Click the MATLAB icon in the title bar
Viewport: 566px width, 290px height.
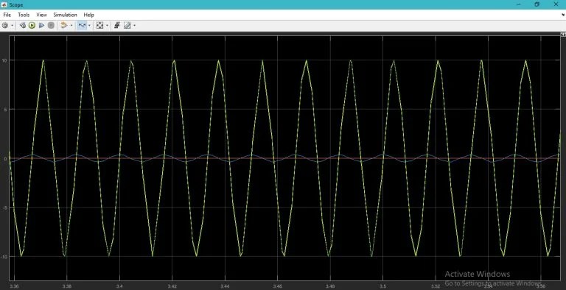4,4
